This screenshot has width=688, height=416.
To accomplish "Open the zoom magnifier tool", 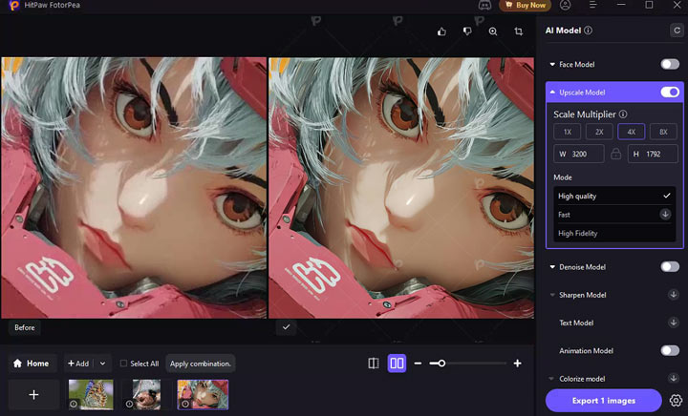I will (x=493, y=31).
